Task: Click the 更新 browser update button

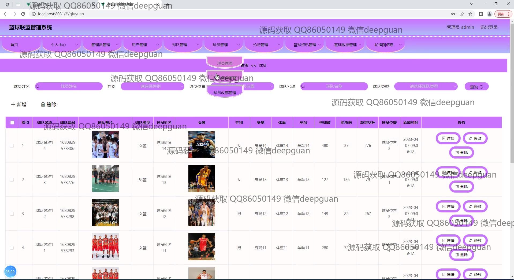Action: point(504,14)
